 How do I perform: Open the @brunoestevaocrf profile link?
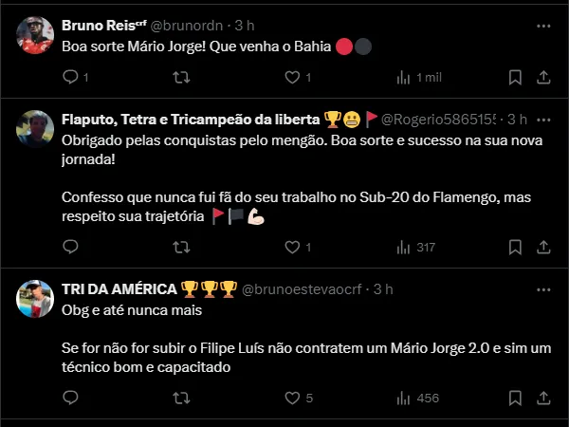pyautogui.click(x=305, y=288)
